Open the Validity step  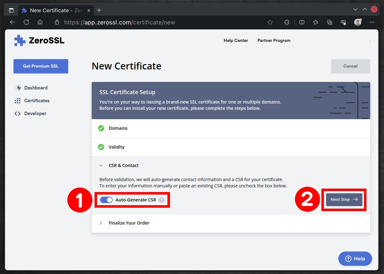click(231, 147)
